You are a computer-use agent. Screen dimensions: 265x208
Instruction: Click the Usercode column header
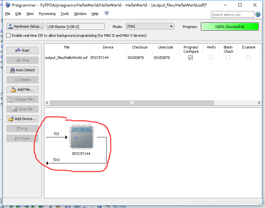pos(166,47)
